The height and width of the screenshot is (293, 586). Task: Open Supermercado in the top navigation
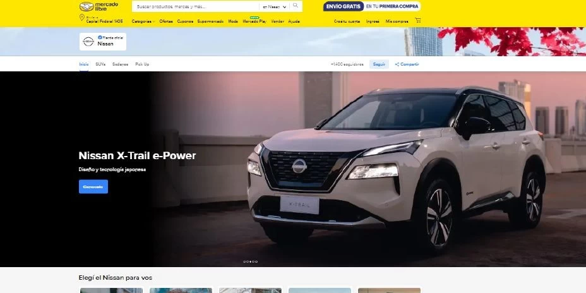point(210,21)
